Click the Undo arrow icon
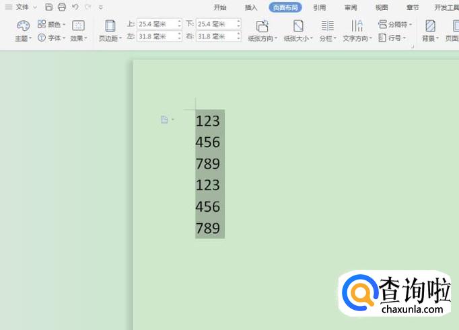 click(x=75, y=7)
